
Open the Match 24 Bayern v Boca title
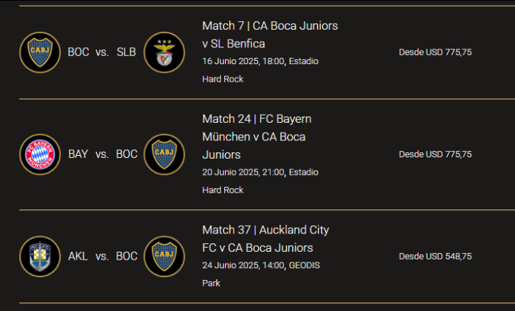[257, 137]
